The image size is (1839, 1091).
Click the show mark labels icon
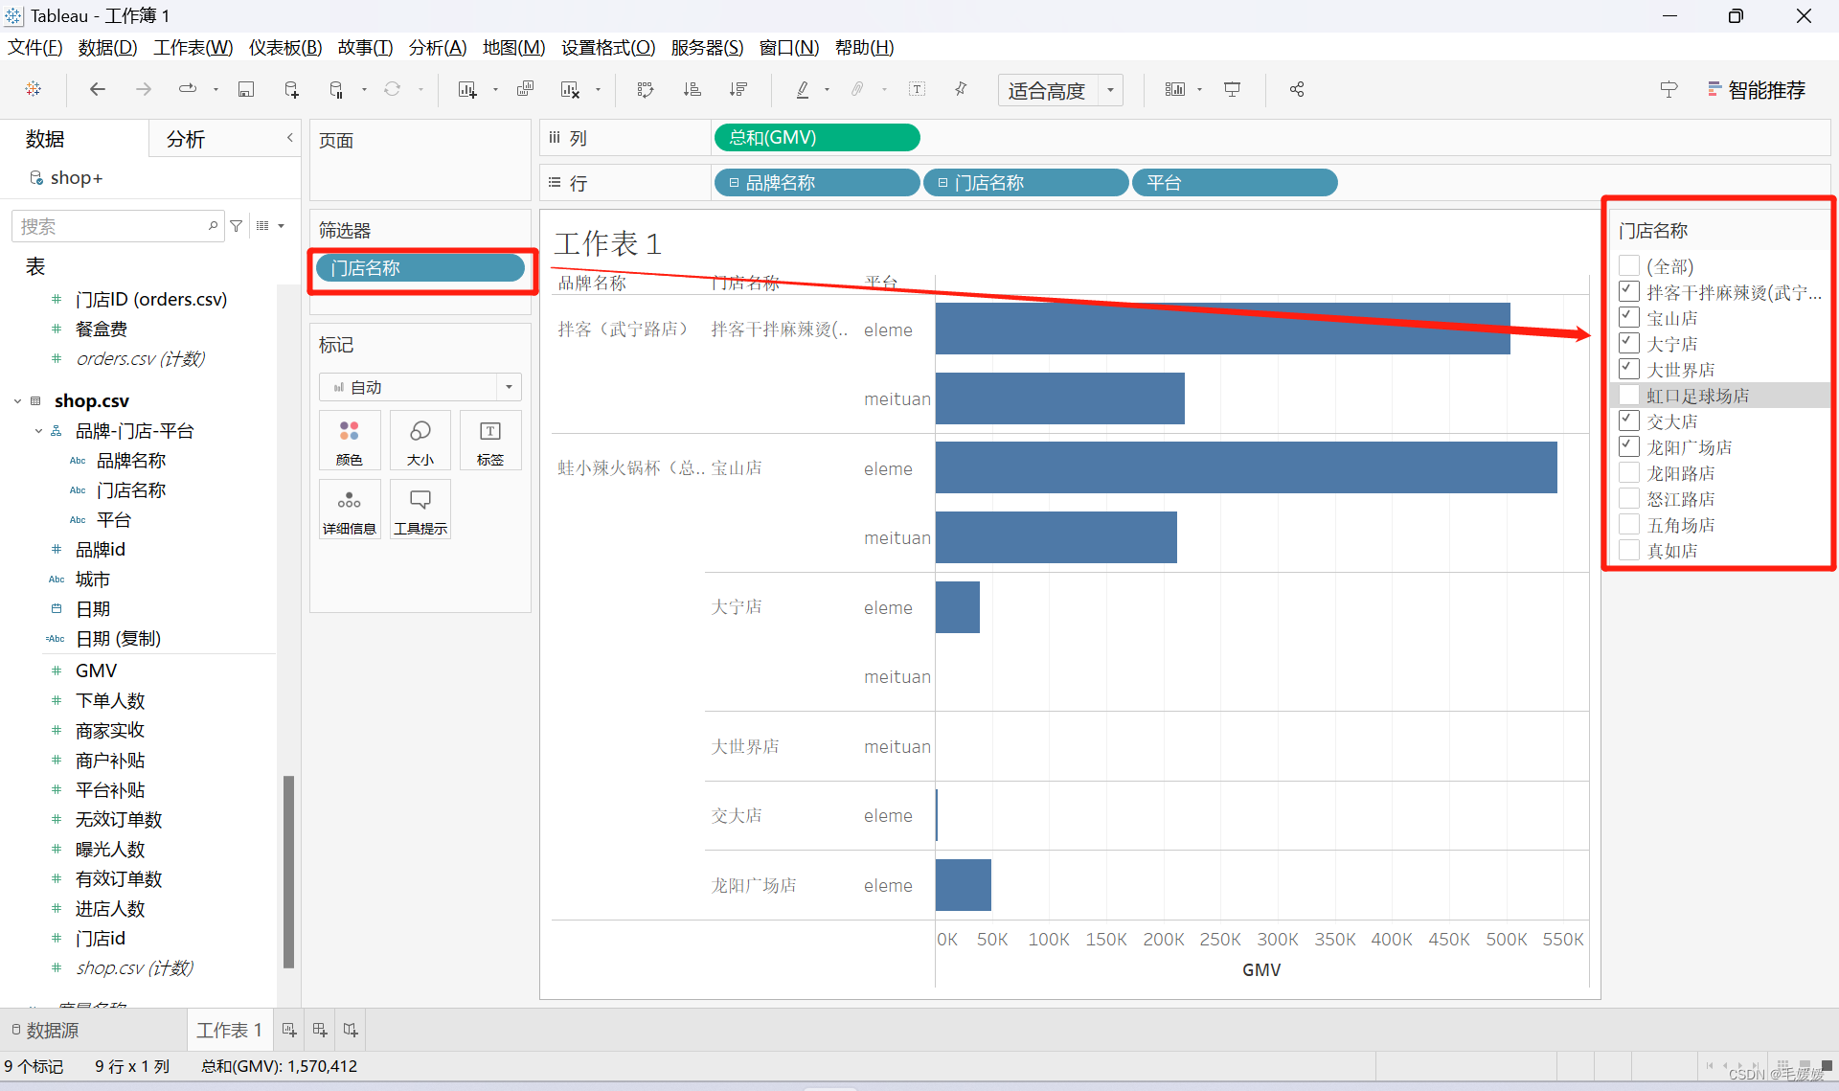coord(917,89)
